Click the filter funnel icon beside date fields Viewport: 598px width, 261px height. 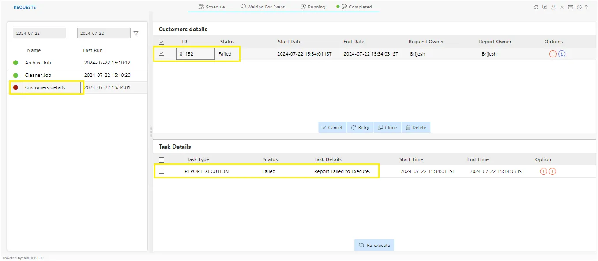click(136, 34)
